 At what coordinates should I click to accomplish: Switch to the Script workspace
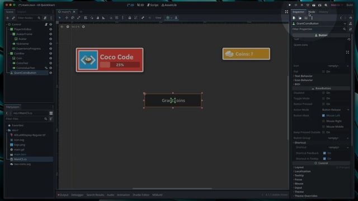coord(153,5)
